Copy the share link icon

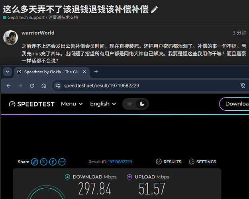pyautogui.click(x=34, y=162)
